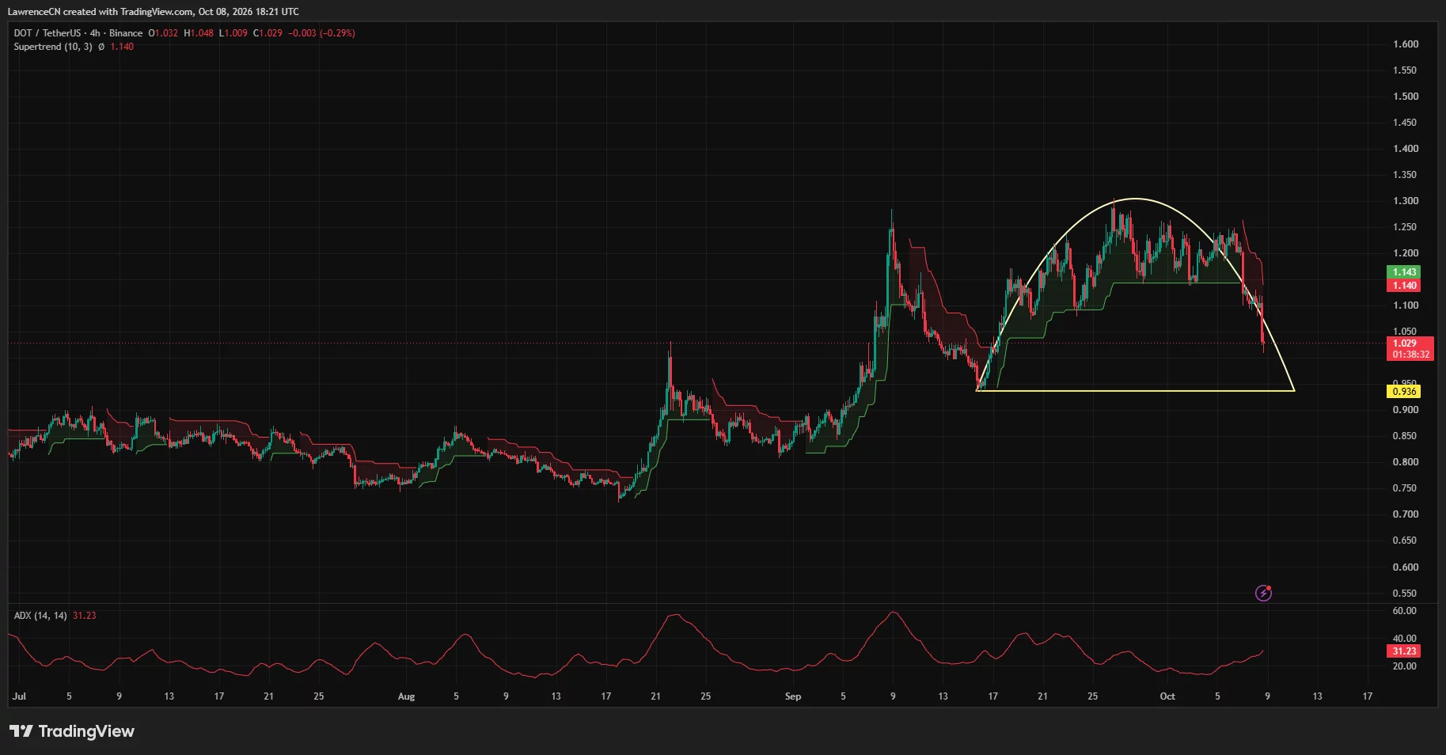Click the Jul label on time axis

pyautogui.click(x=19, y=696)
